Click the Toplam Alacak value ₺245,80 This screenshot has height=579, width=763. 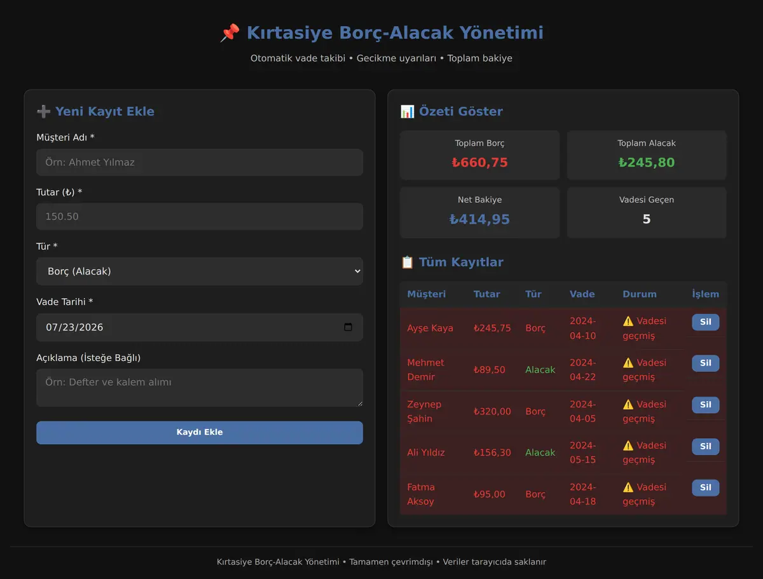tap(647, 163)
